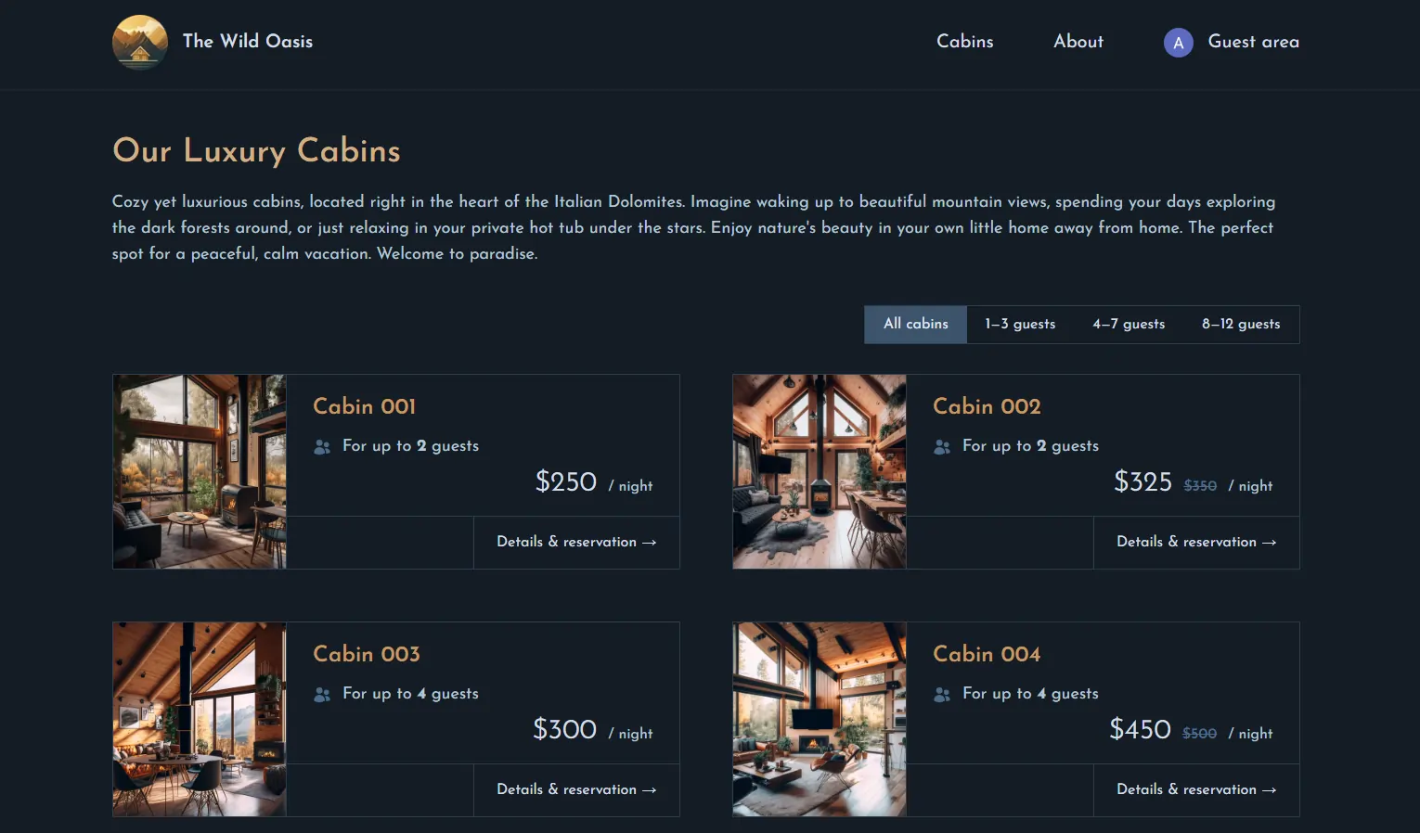
Task: Click The Wild Oasis logo icon
Action: point(139,43)
